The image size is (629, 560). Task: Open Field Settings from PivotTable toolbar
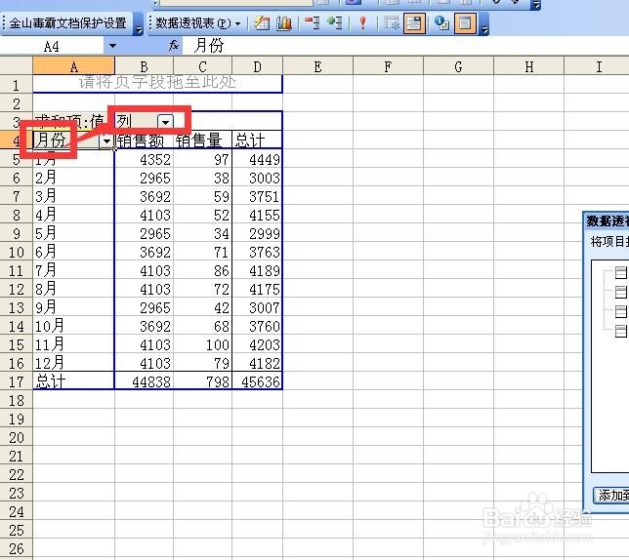tap(442, 23)
